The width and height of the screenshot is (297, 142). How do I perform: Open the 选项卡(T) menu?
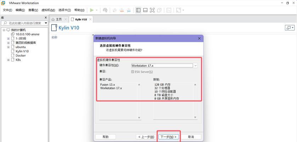pyautogui.click(x=65, y=10)
